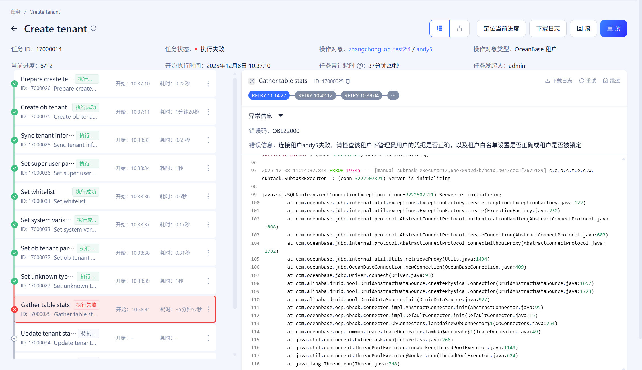This screenshot has height=370, width=642.
Task: Open the zhangchong_ob_test2:4 cluster link
Action: pos(379,49)
